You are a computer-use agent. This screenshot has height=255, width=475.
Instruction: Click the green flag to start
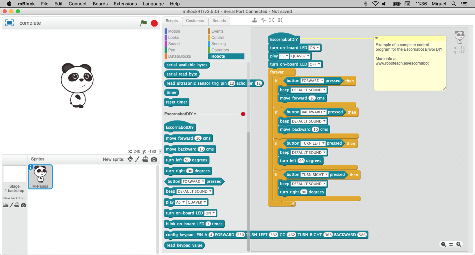pos(143,23)
